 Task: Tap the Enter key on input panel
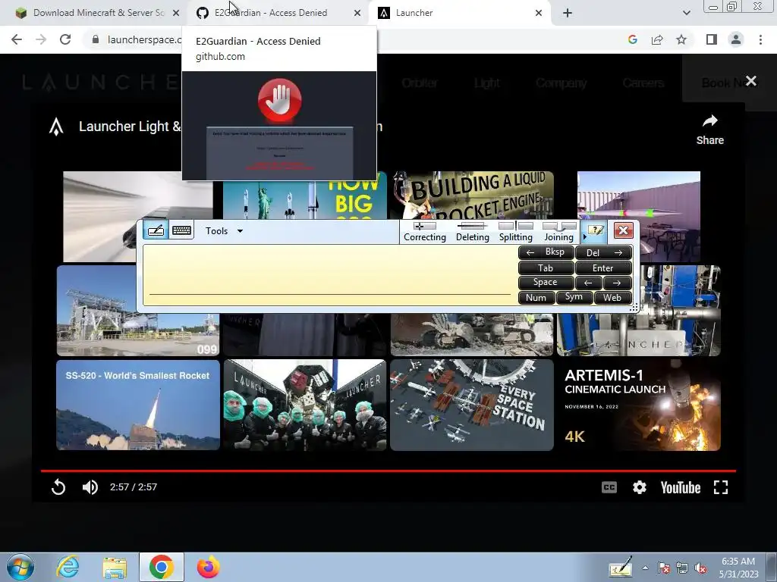point(603,268)
